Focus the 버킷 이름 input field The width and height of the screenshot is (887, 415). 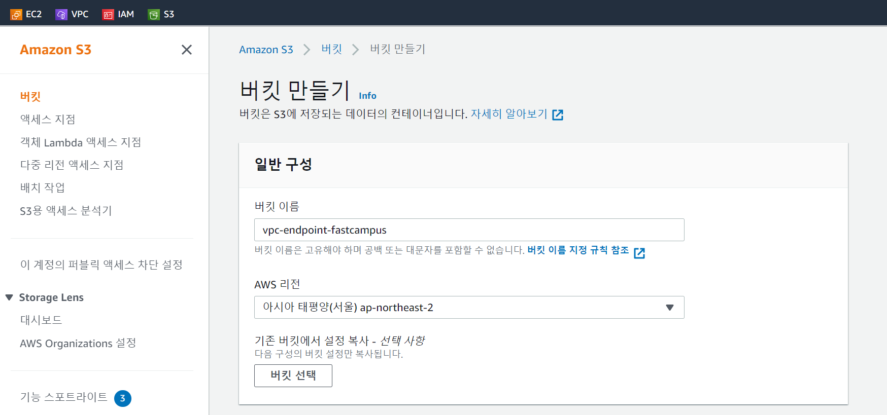click(x=469, y=230)
